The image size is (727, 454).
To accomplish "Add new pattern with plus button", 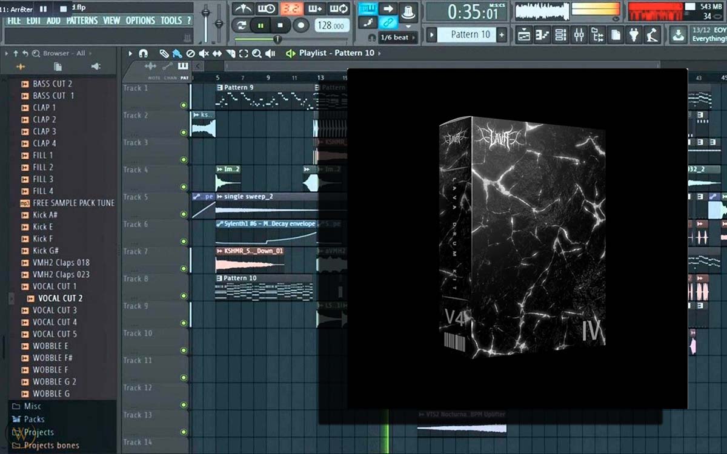I will [x=501, y=35].
